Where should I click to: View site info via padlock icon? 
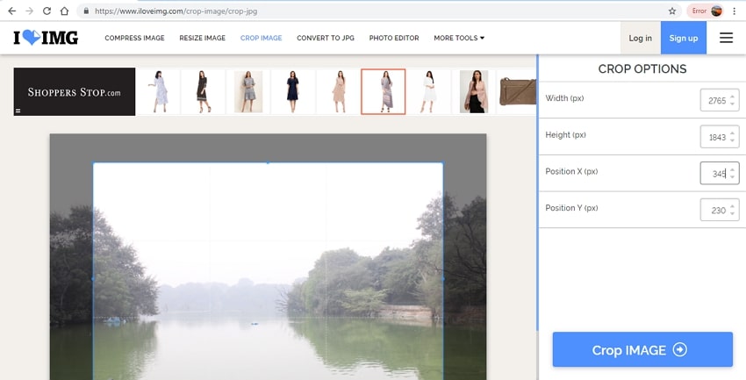click(85, 11)
